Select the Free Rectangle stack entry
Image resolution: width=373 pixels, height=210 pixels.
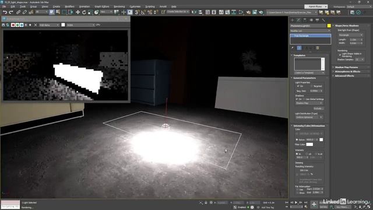(310, 36)
